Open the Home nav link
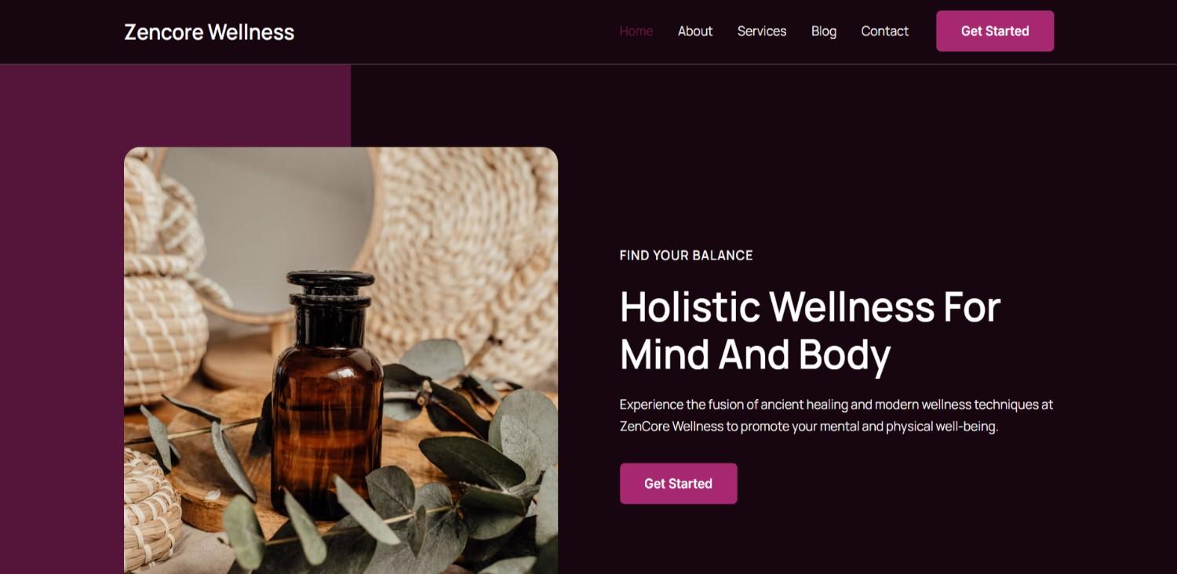Image resolution: width=1177 pixels, height=574 pixels. point(636,31)
